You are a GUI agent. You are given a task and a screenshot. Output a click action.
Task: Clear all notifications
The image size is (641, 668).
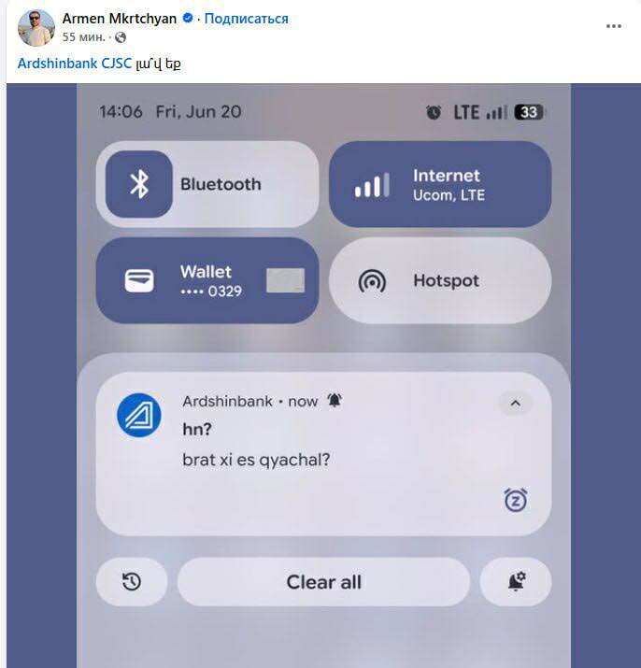(x=323, y=581)
